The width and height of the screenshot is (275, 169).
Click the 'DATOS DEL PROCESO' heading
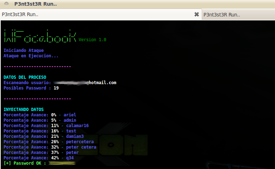point(25,77)
